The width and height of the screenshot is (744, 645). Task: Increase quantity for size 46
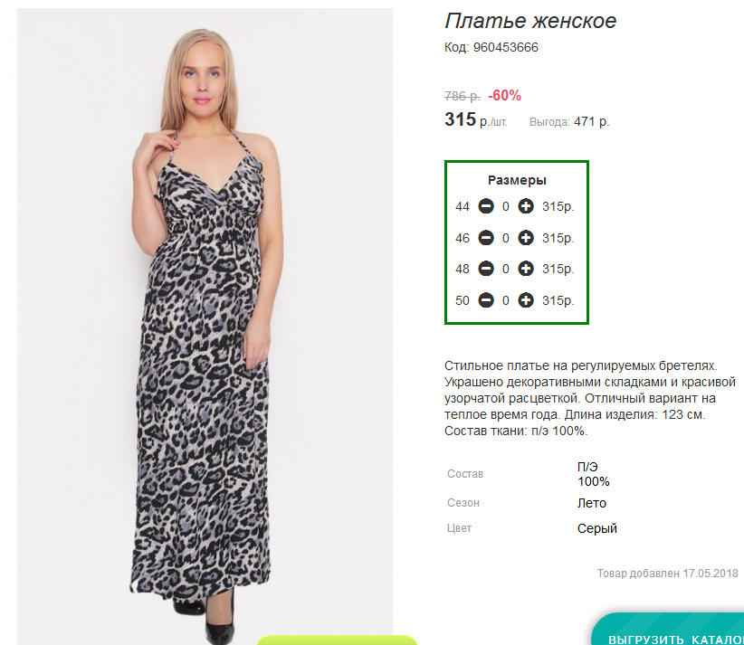526,238
